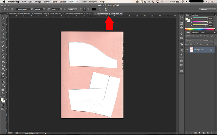Select the Healing Brush tool
217x135 pixels.
(x=3, y=42)
